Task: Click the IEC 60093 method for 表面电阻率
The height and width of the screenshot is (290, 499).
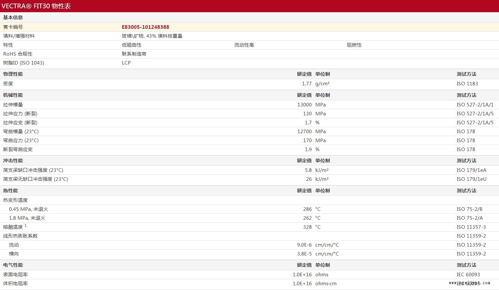Action: coord(468,275)
